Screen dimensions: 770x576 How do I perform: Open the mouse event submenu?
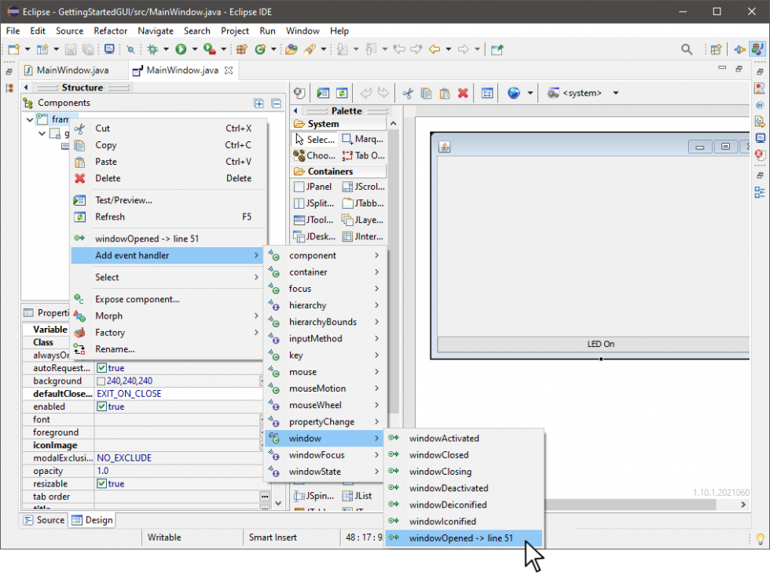324,372
